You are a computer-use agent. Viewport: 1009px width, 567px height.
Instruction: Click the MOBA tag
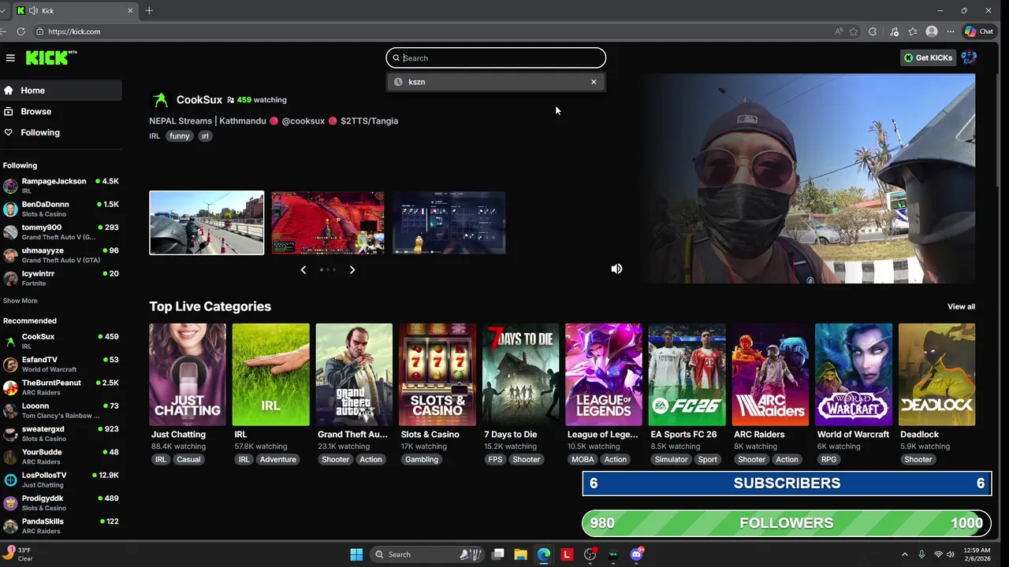(x=583, y=460)
